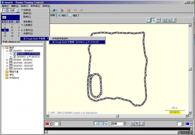Click the redo arrow in the toolbar

82,10
